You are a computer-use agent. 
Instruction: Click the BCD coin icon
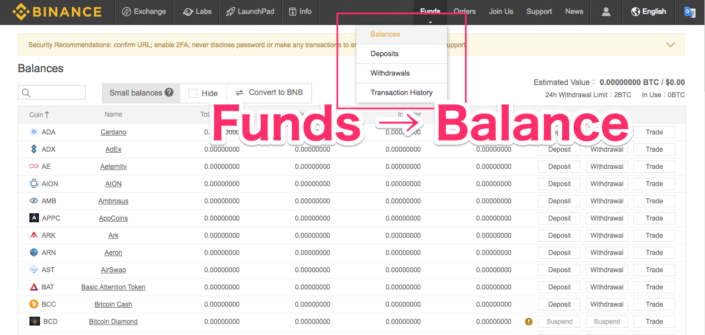click(34, 322)
